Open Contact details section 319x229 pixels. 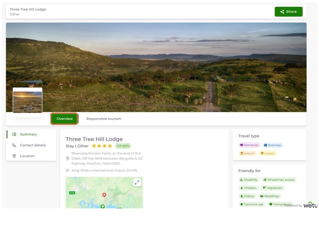coord(32,145)
